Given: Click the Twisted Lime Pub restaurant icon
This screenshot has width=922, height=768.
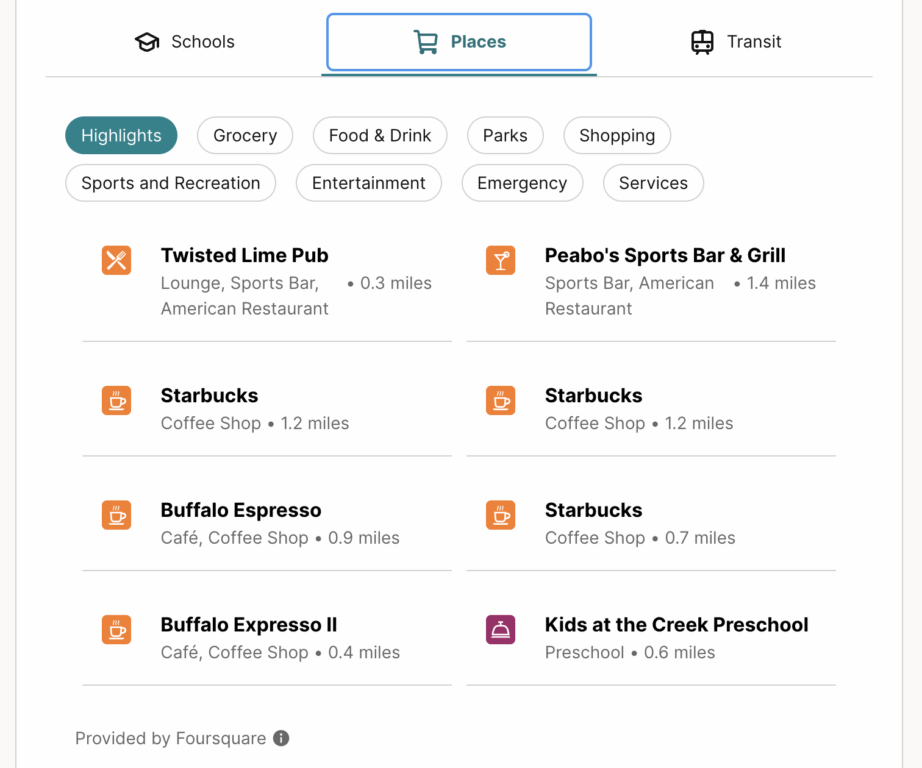Looking at the screenshot, I should pos(116,260).
